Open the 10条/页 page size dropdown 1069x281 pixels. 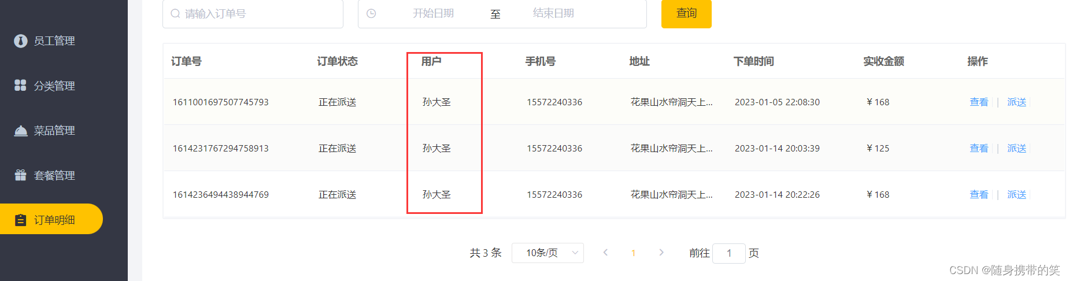(x=548, y=253)
